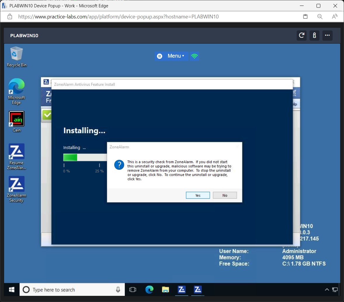This screenshot has width=344, height=302.
Task: Launch Microsoft Edge from the desktop
Action: point(16,88)
